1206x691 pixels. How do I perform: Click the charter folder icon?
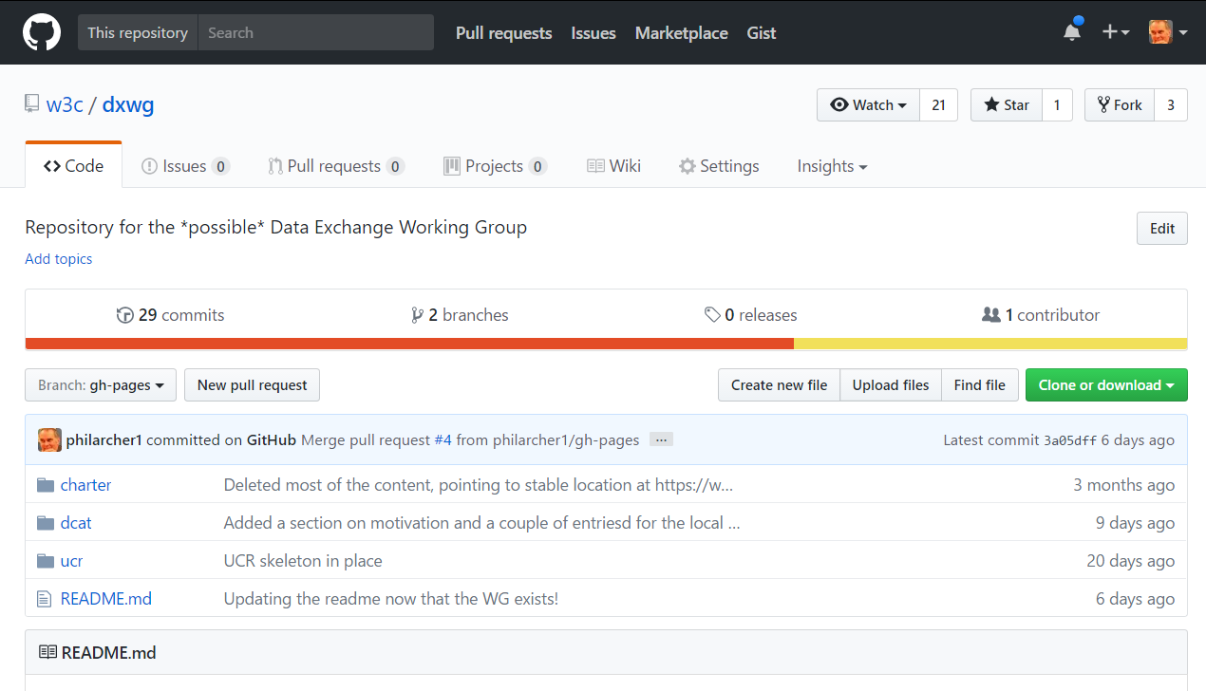click(46, 485)
